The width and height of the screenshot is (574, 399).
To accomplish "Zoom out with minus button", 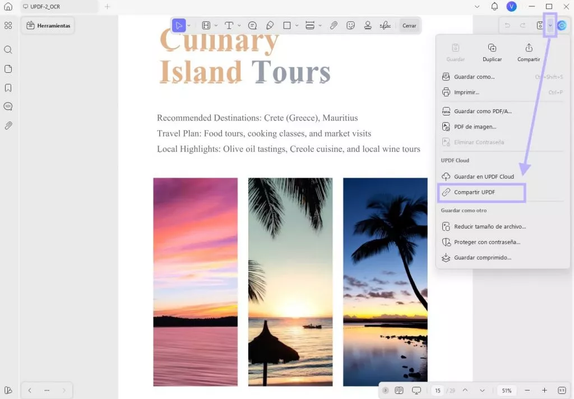I will [527, 391].
